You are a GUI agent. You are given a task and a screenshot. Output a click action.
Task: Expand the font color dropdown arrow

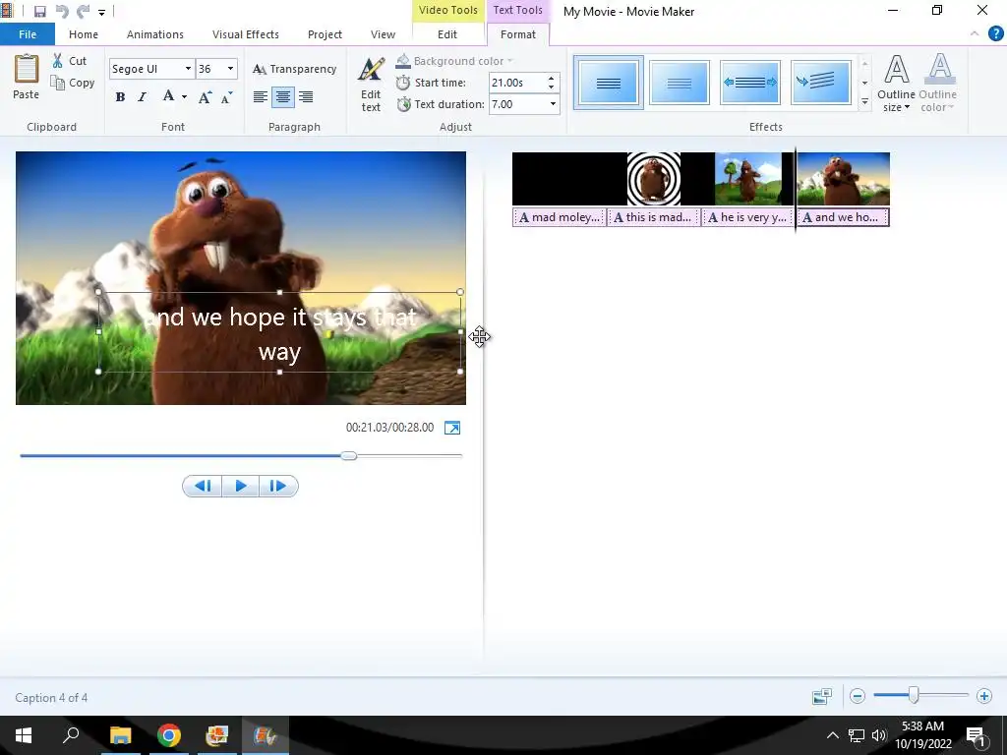(184, 97)
